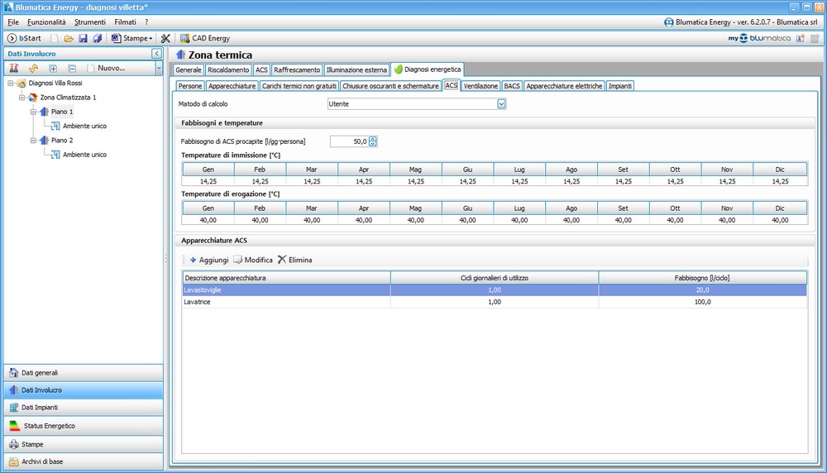The height and width of the screenshot is (473, 827).
Task: Click the expand all tree icon
Action: point(53,69)
